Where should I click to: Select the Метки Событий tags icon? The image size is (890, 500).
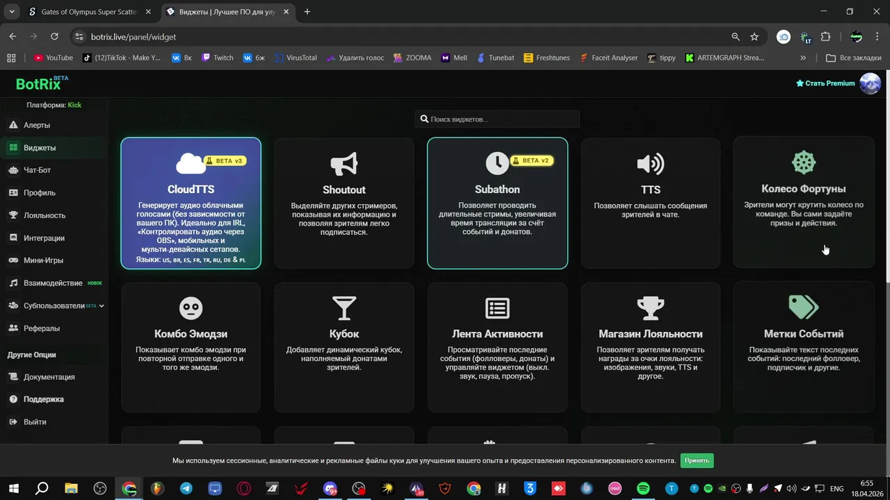804,307
